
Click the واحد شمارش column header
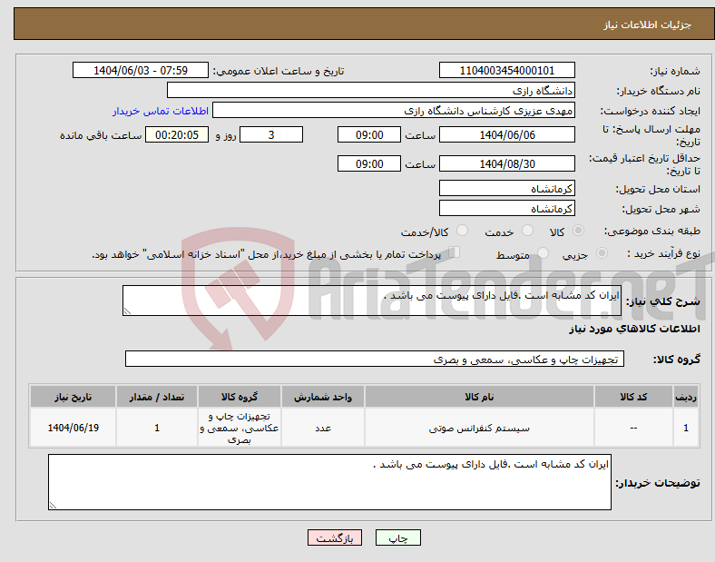pos(323,397)
